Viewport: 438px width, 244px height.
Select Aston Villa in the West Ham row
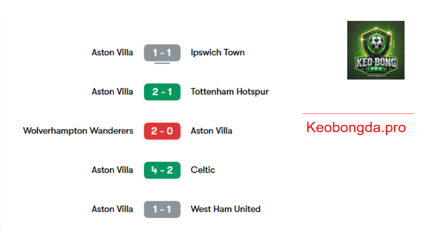coord(112,209)
